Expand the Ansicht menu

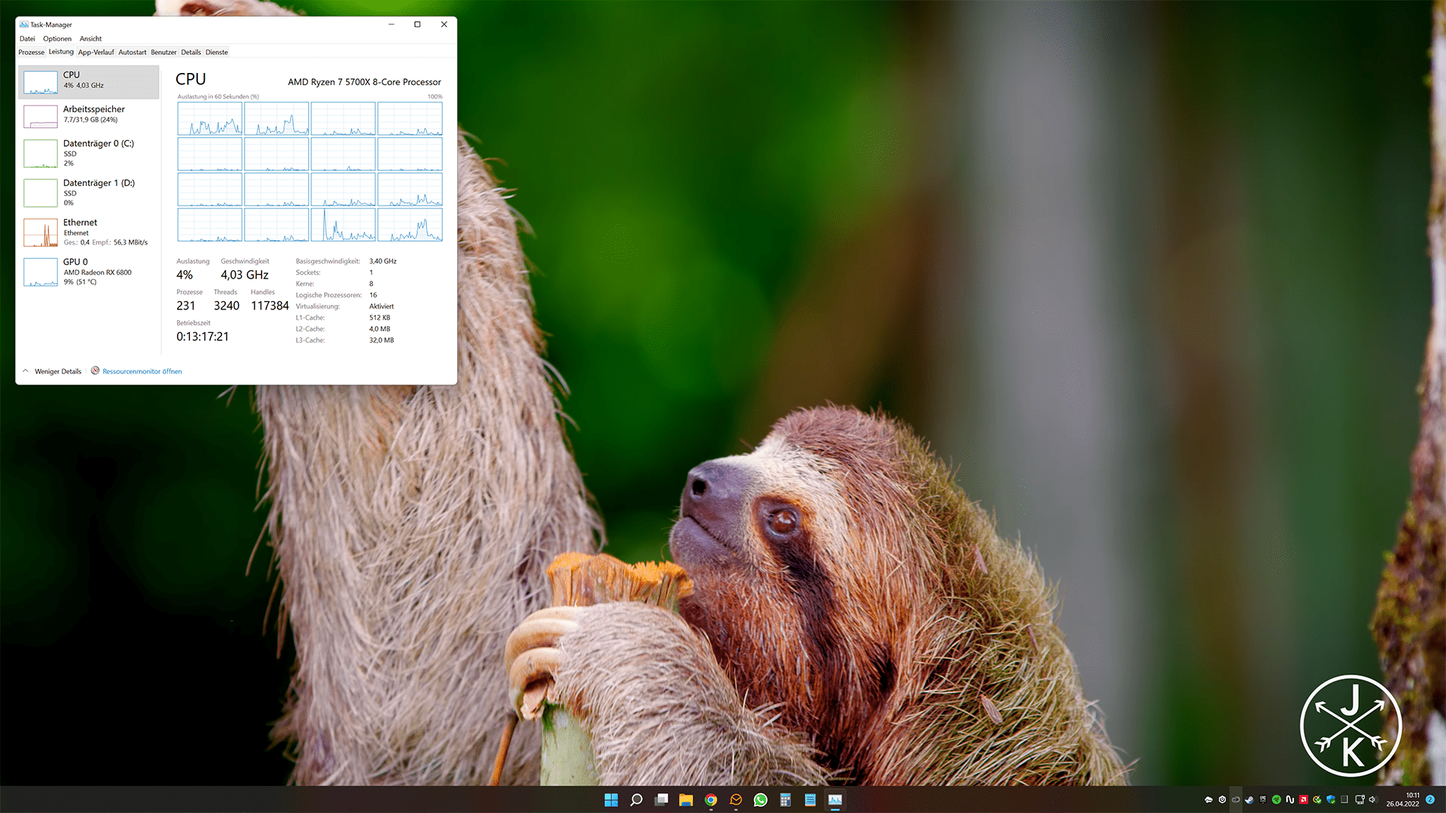click(90, 38)
